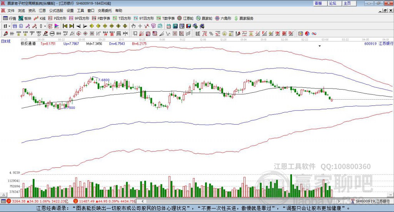Click the 沪 index status badge
The width and height of the screenshot is (394, 212).
pos(8,201)
